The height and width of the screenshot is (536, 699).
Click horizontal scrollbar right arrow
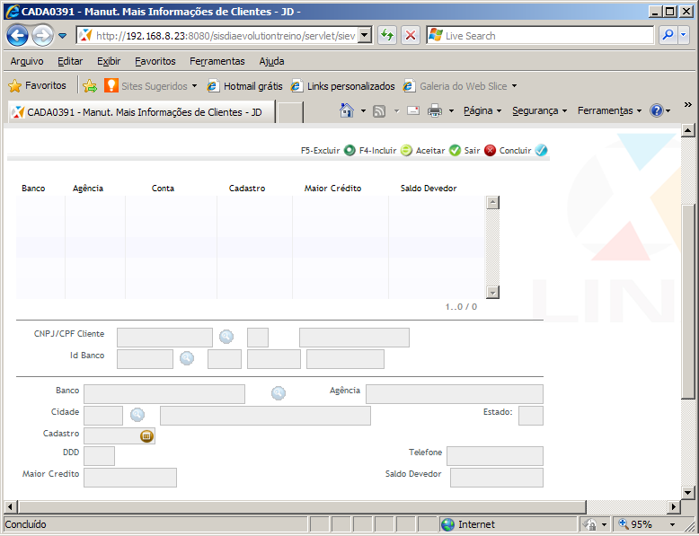[674, 506]
